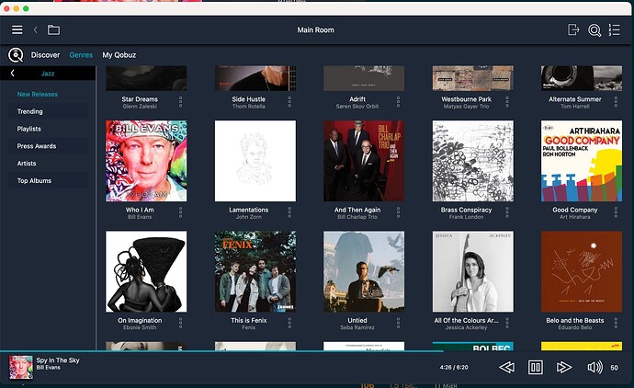Viewport: 634px width, 388px height.
Task: Click the Qobuz logo icon
Action: click(x=16, y=55)
